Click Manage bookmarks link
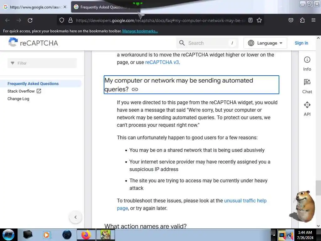The image size is (321, 241). point(140,31)
